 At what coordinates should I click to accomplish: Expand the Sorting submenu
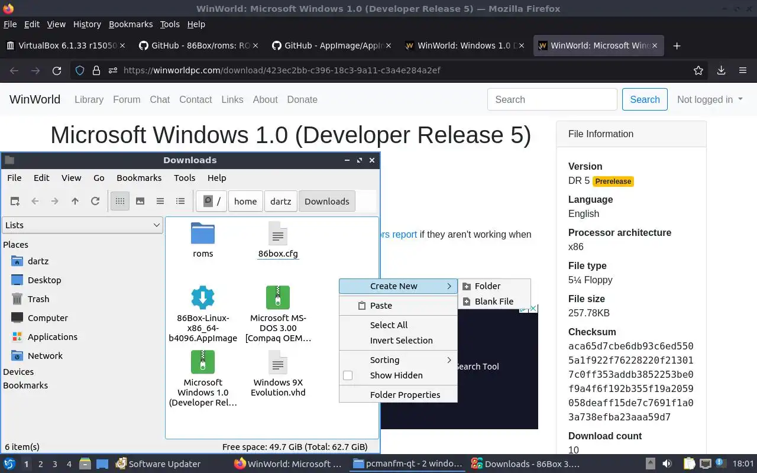point(398,359)
